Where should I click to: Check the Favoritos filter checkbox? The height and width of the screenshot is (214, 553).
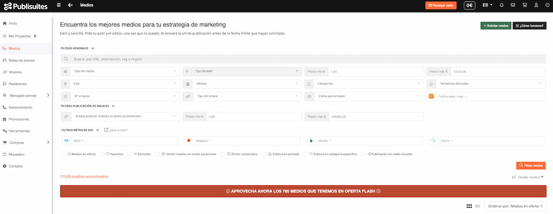click(102, 154)
